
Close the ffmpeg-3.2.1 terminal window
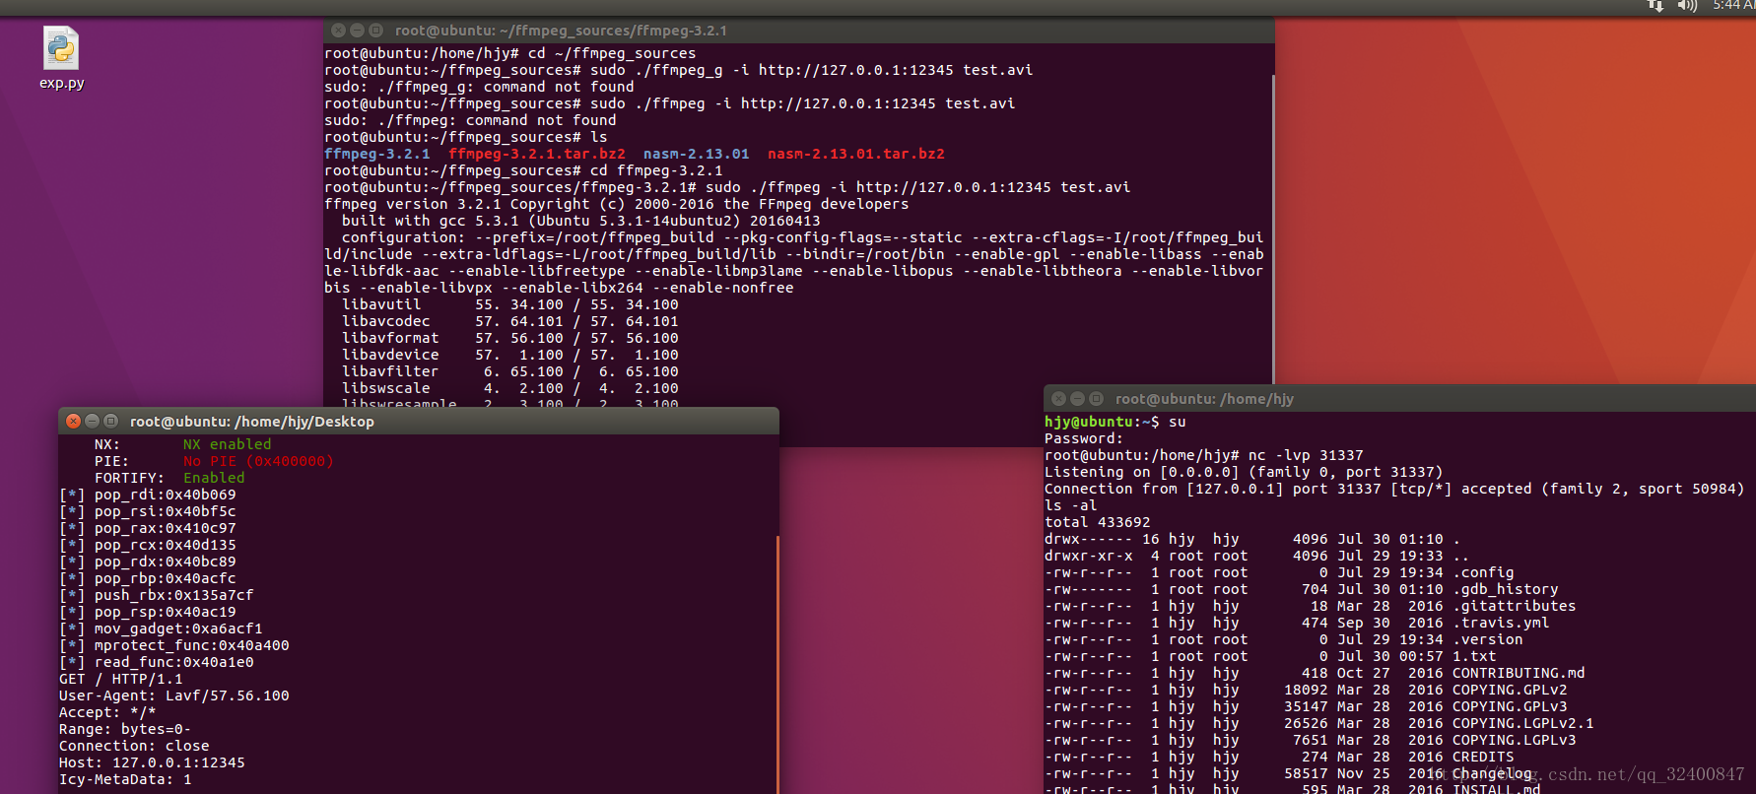click(x=338, y=31)
